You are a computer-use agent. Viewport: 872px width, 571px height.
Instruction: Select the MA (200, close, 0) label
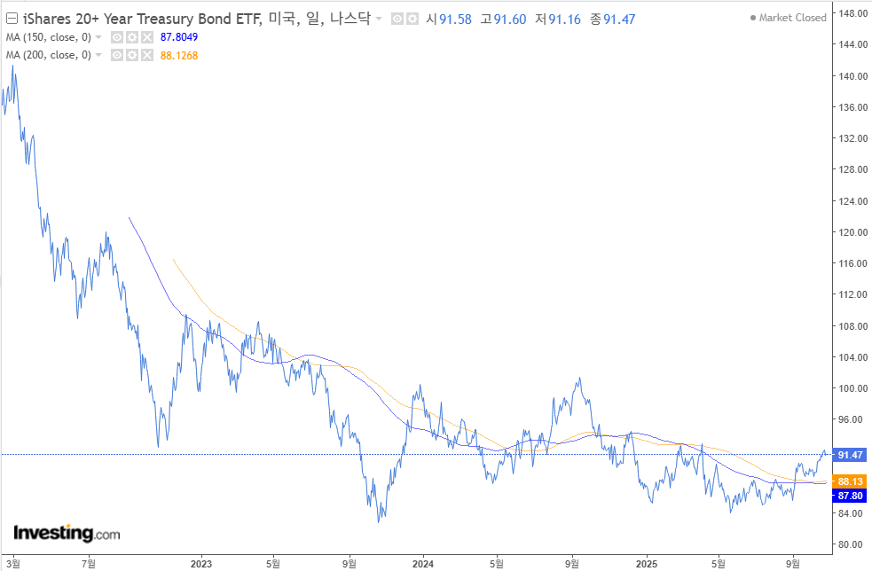coord(49,55)
